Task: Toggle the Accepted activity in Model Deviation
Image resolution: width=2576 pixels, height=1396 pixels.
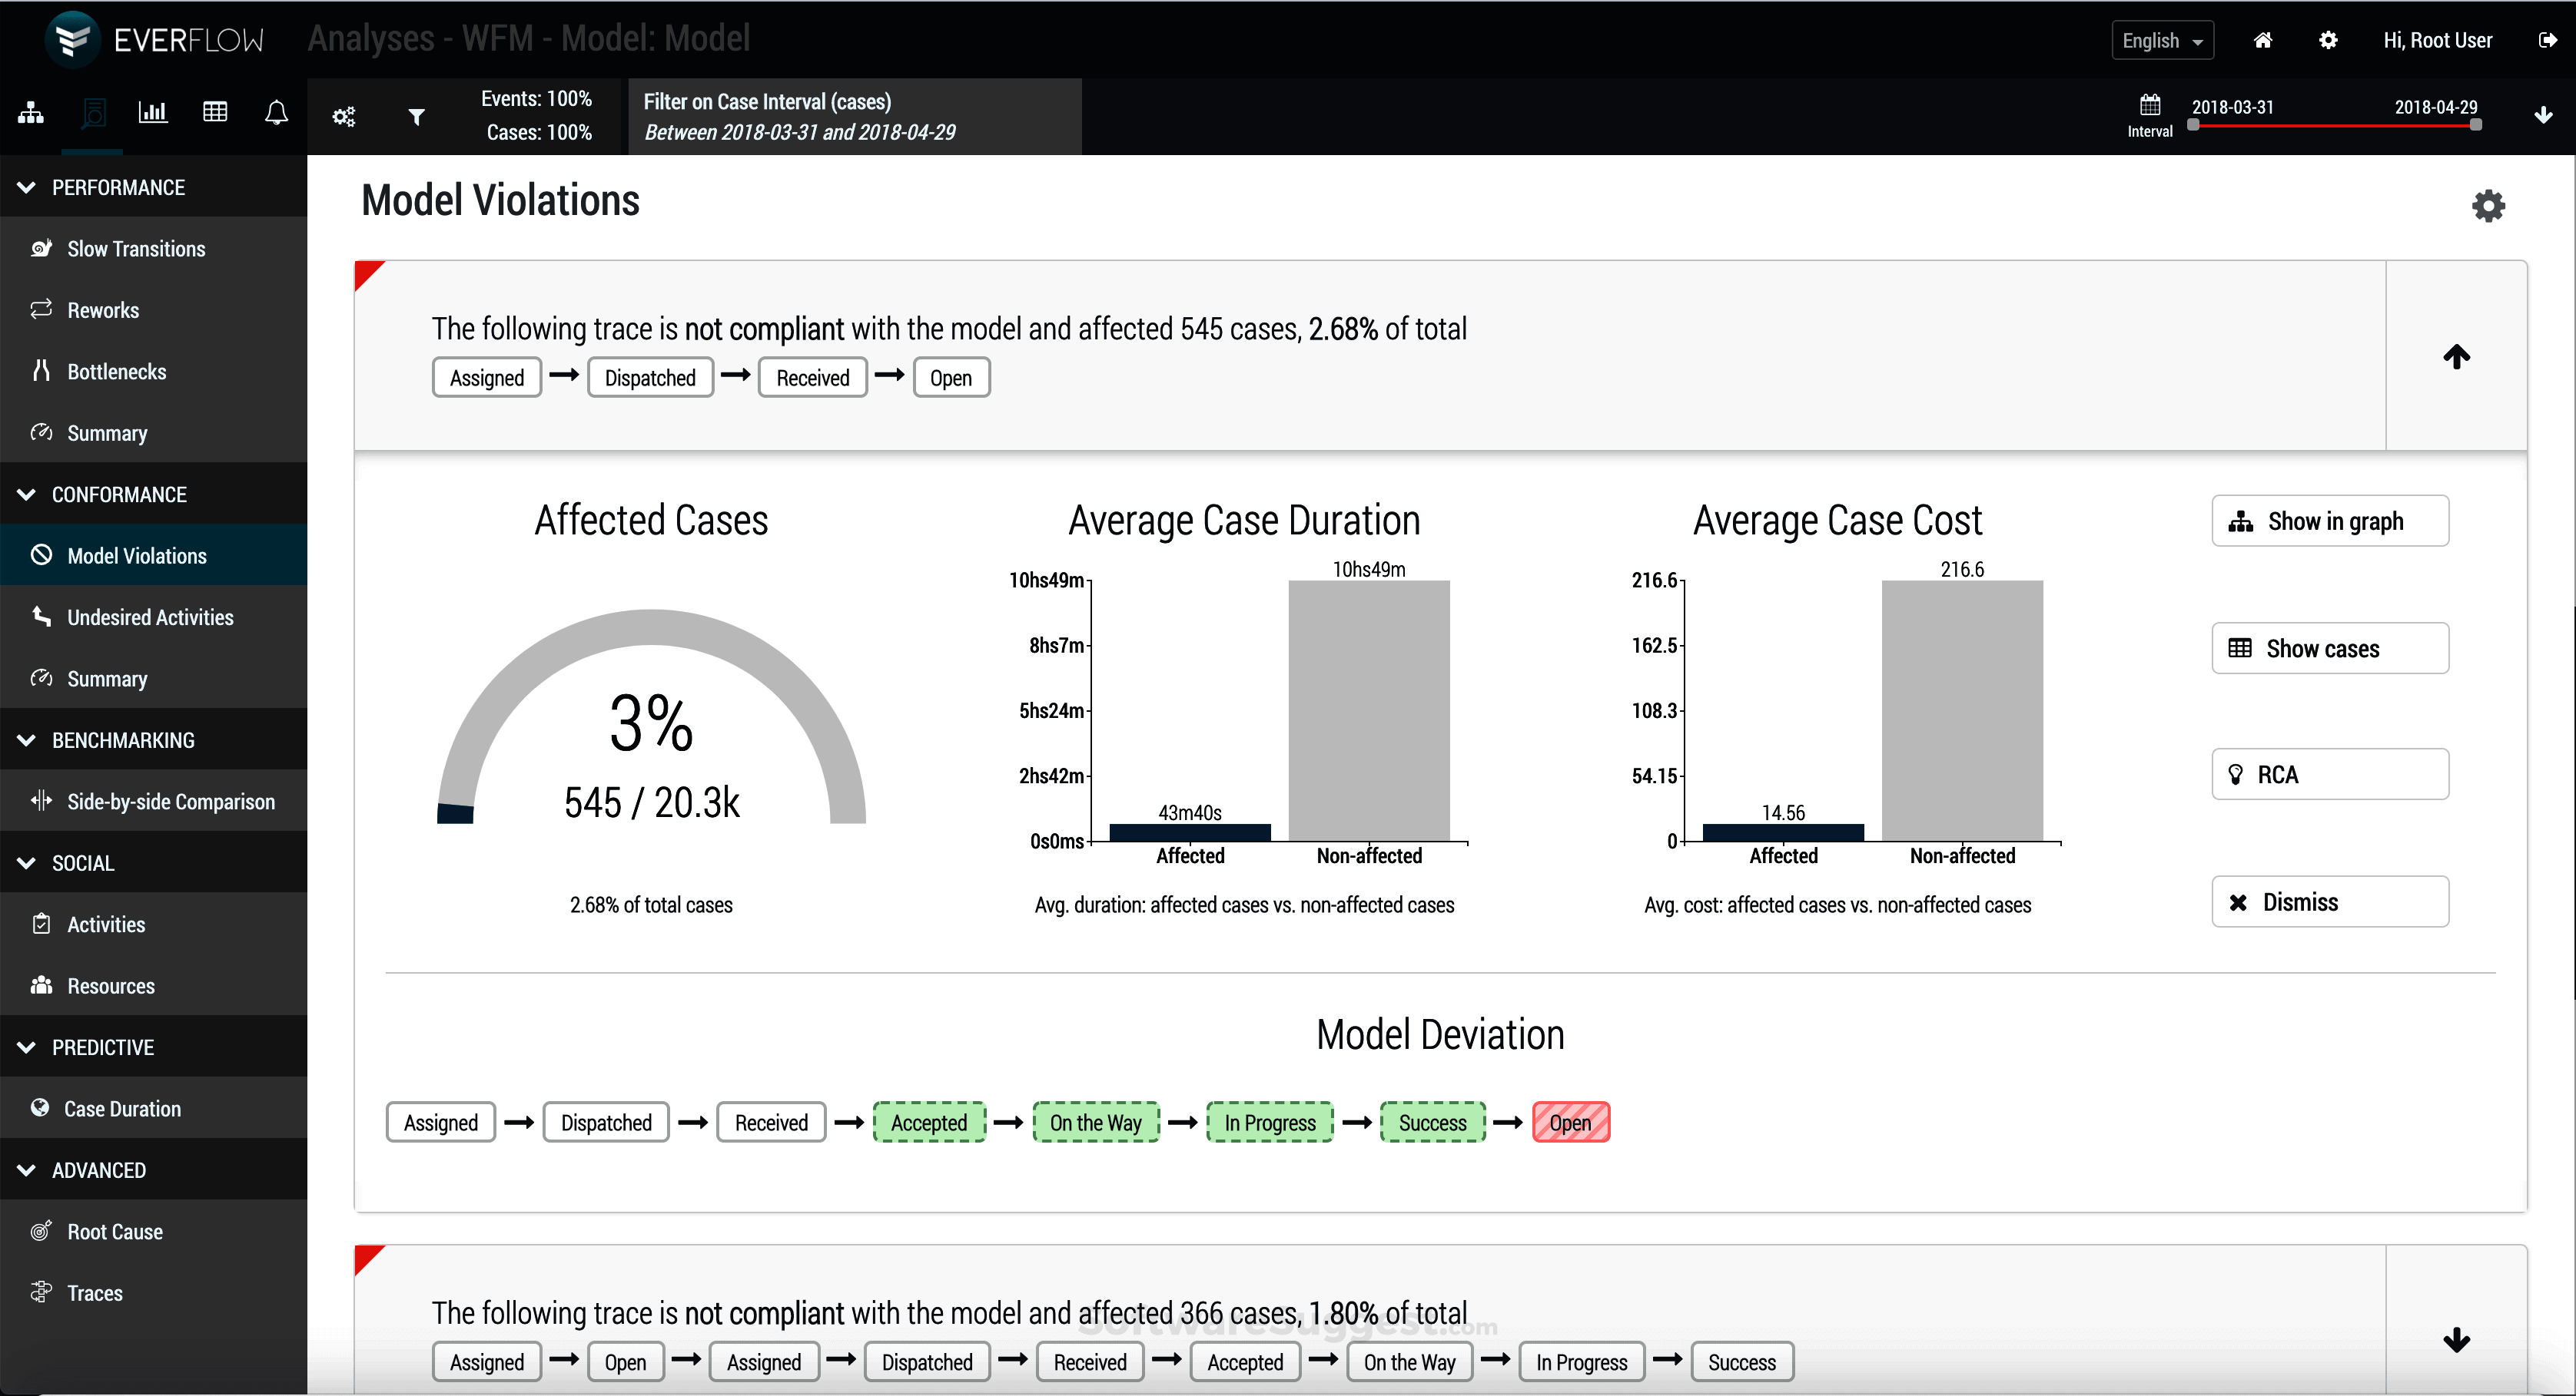Action: coord(928,1122)
